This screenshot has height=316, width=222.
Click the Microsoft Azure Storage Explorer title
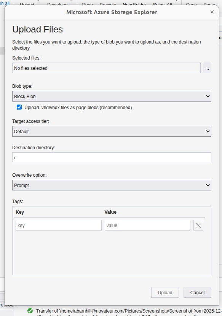click(112, 12)
